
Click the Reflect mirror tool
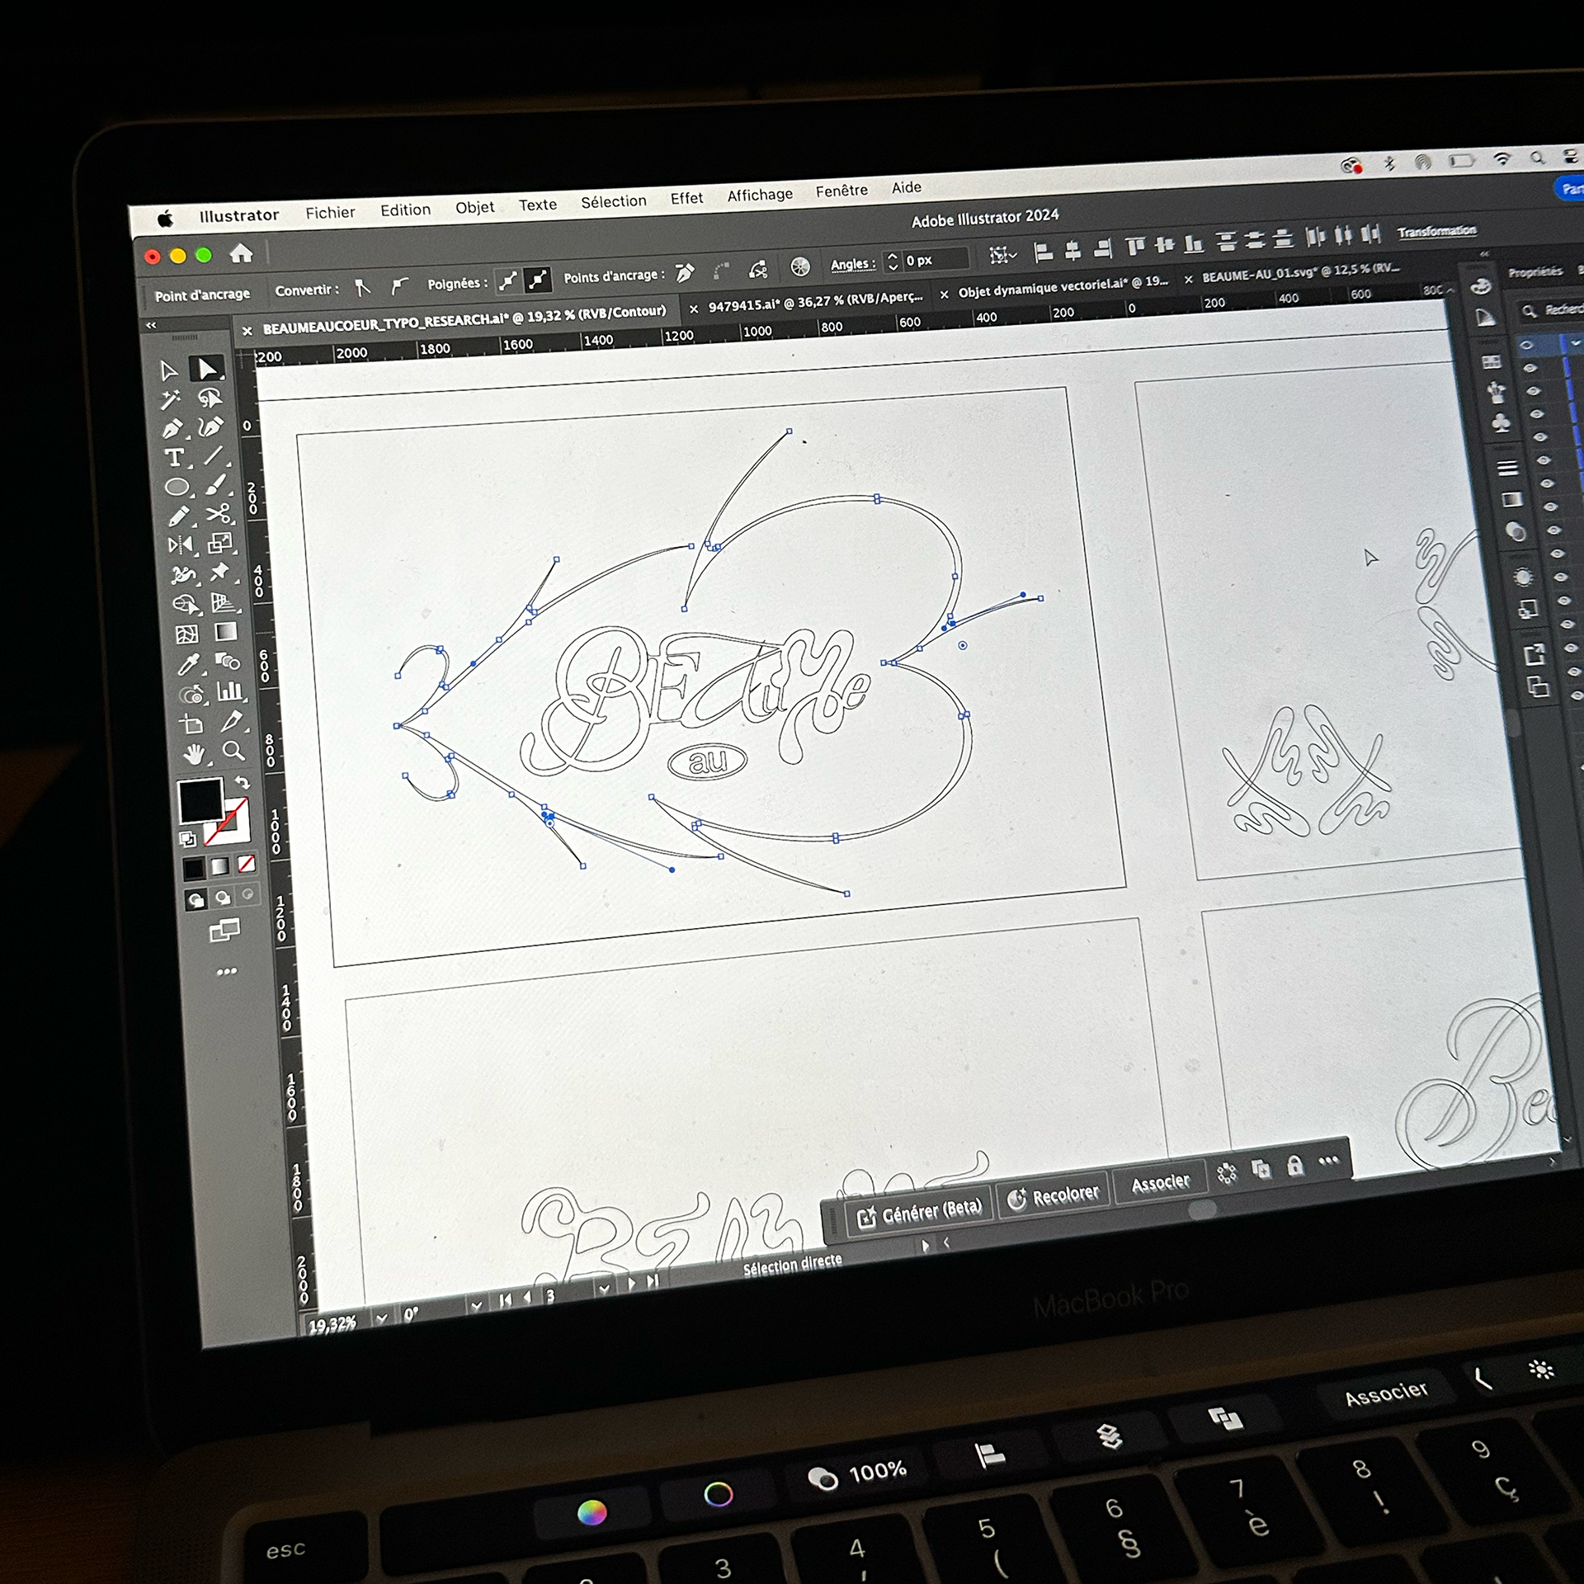tap(180, 545)
